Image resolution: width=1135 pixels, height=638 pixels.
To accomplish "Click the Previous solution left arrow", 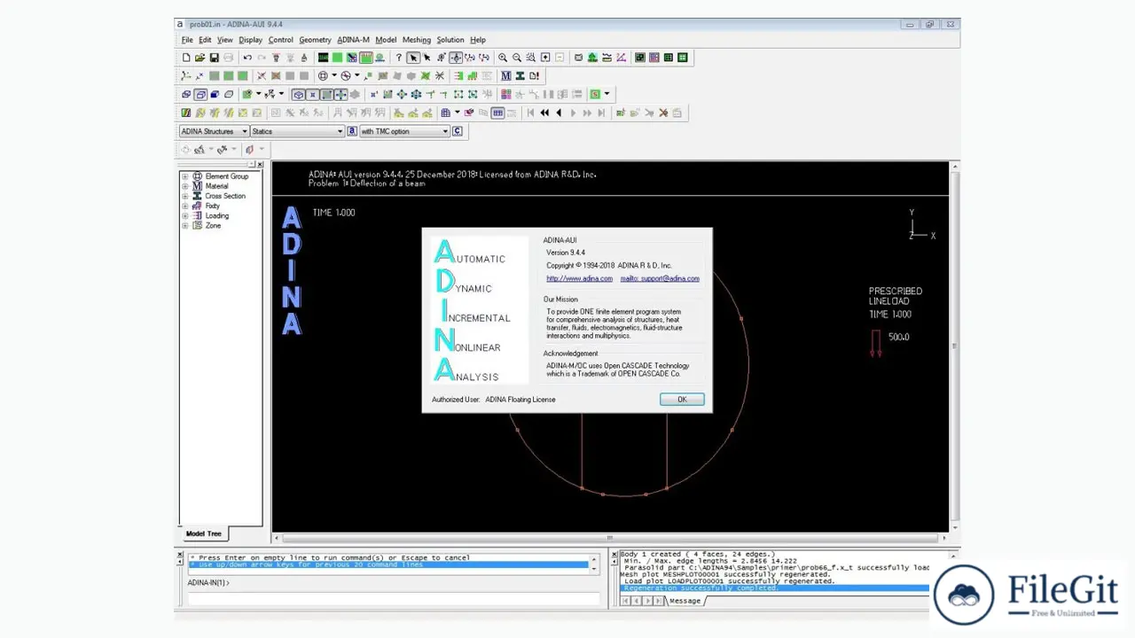I will point(559,113).
